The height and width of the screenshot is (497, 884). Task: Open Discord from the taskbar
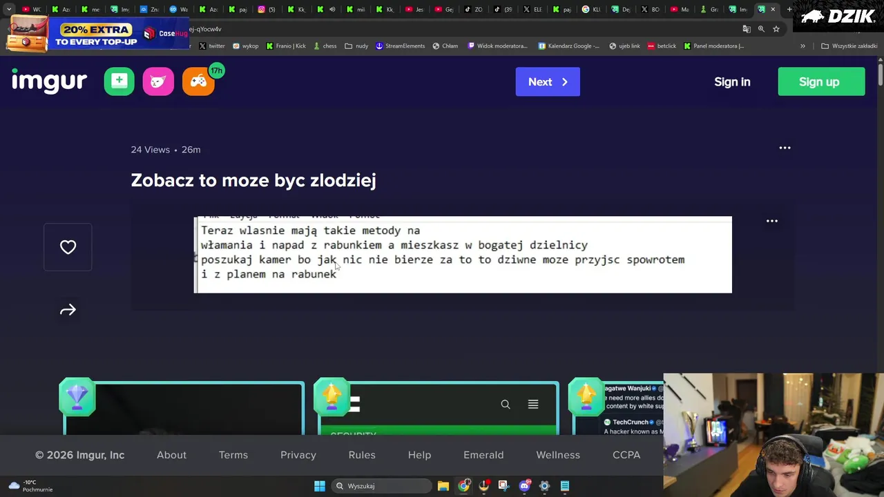524,486
